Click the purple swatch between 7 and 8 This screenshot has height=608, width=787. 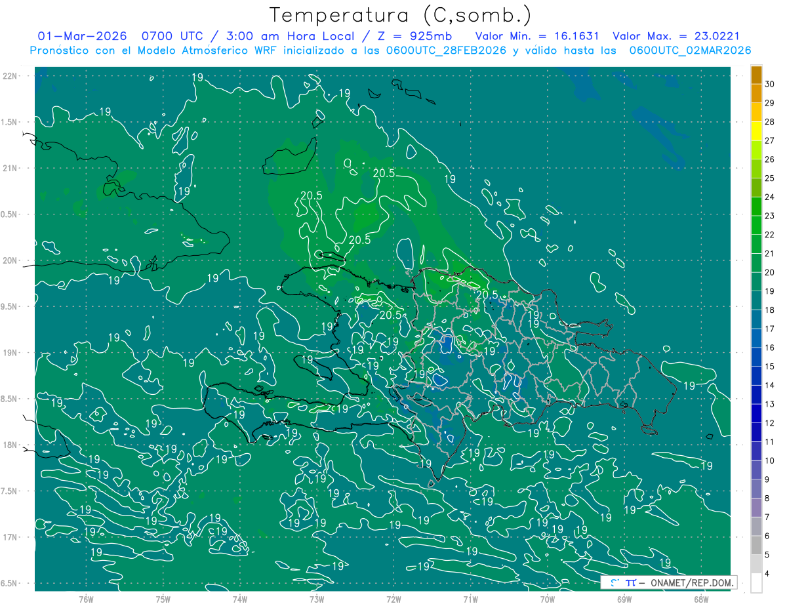pos(757,508)
